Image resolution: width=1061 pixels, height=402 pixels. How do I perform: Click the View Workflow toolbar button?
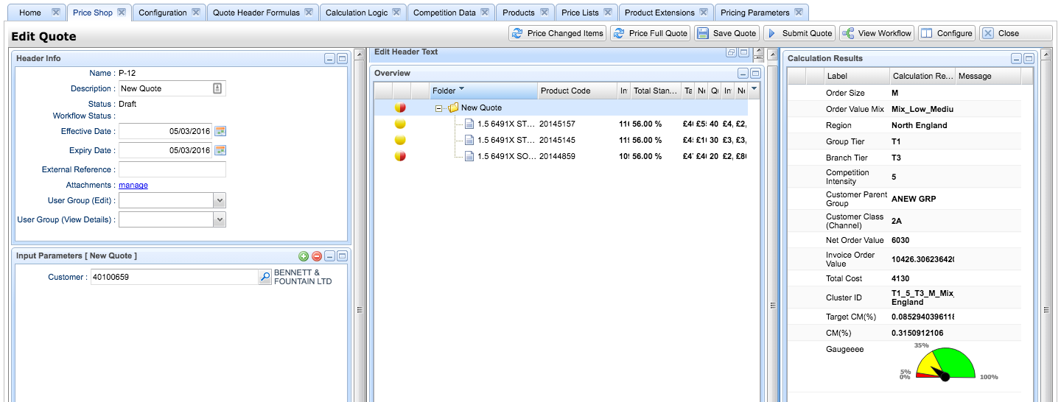(x=877, y=33)
